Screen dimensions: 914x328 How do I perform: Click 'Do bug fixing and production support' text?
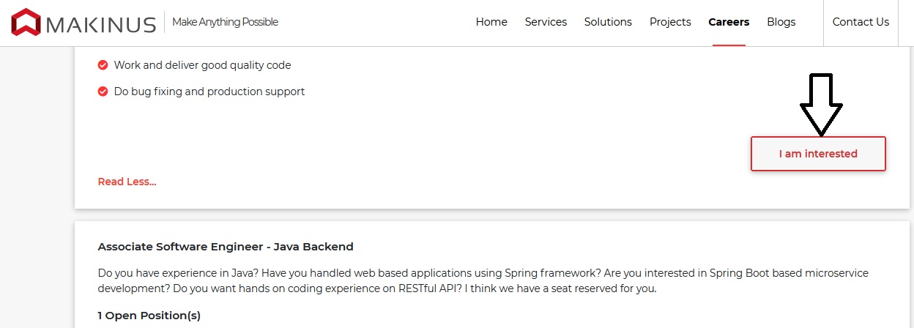click(209, 92)
